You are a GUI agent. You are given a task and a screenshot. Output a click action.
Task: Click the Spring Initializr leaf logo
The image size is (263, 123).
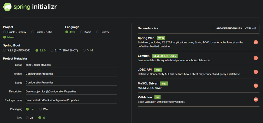pos(7,7)
